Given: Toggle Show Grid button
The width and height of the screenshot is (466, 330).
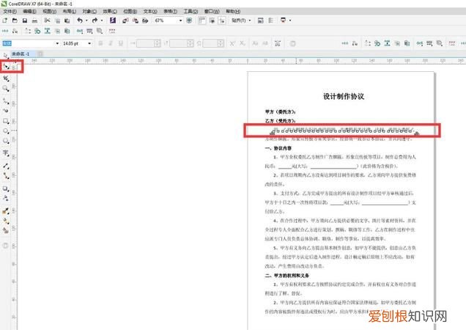Looking at the screenshot, I should click(x=212, y=21).
